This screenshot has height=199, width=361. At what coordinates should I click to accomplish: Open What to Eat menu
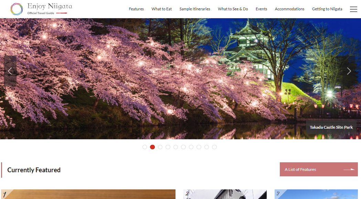(x=161, y=9)
